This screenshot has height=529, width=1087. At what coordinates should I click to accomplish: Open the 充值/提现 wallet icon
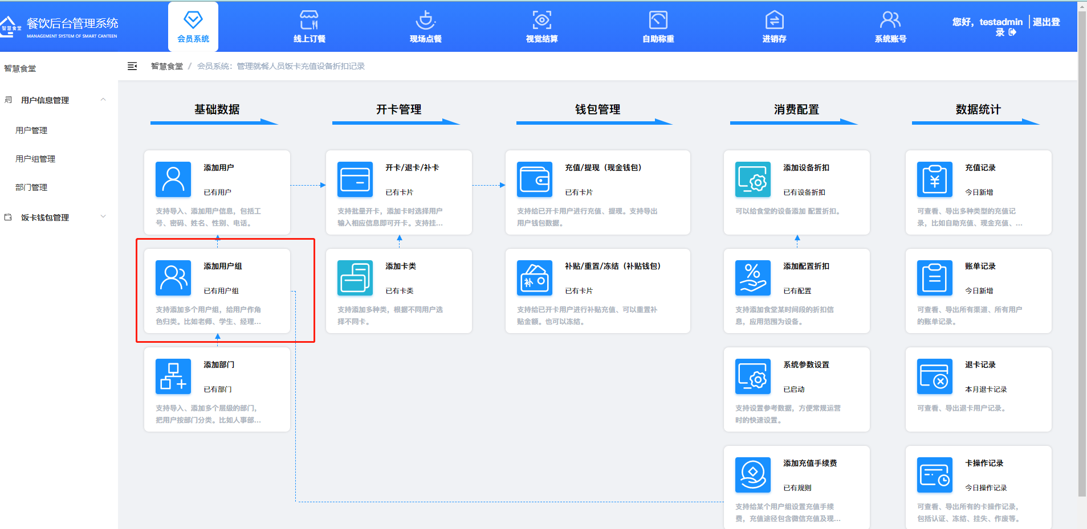coord(534,179)
